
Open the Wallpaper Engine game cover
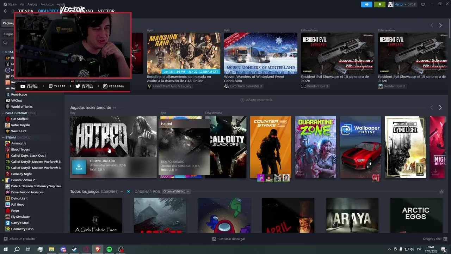tap(360, 147)
